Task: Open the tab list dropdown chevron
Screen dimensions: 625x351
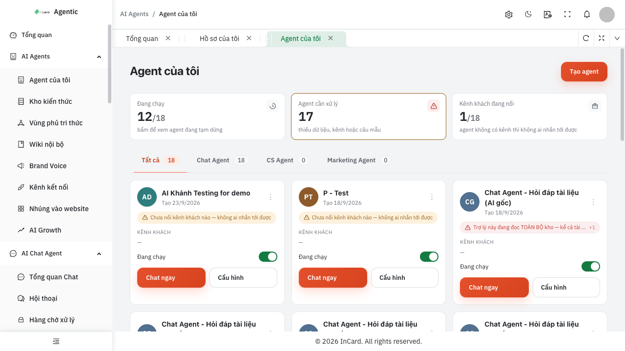Action: click(x=617, y=38)
